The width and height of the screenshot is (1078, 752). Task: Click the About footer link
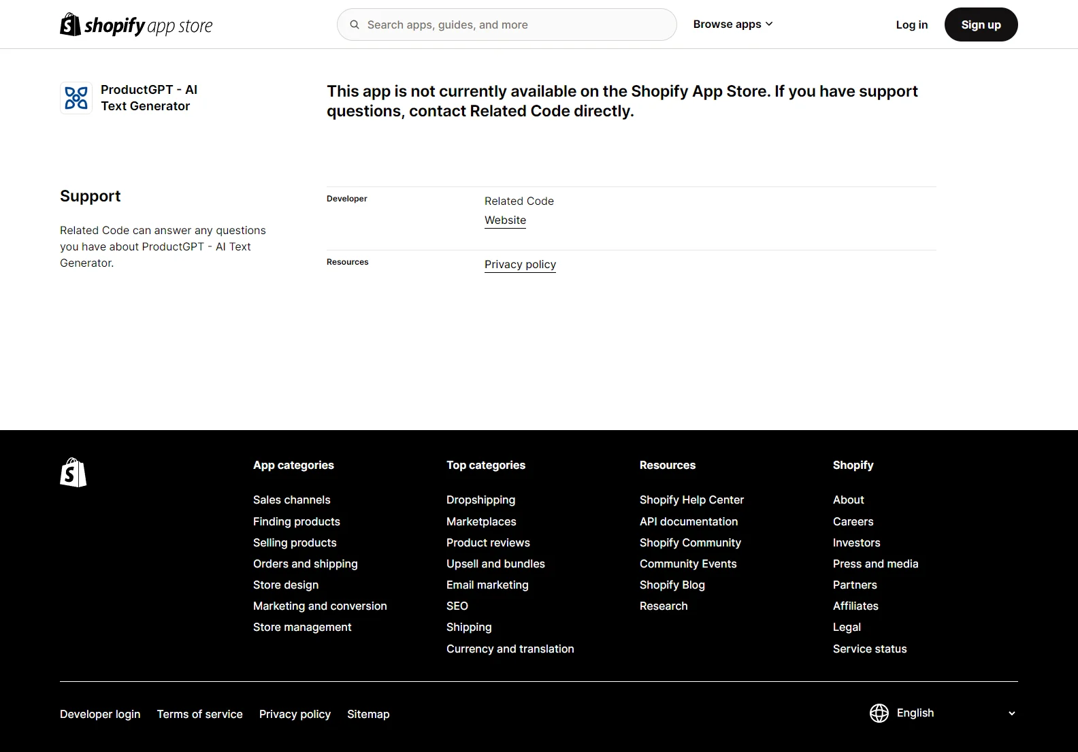pos(849,500)
